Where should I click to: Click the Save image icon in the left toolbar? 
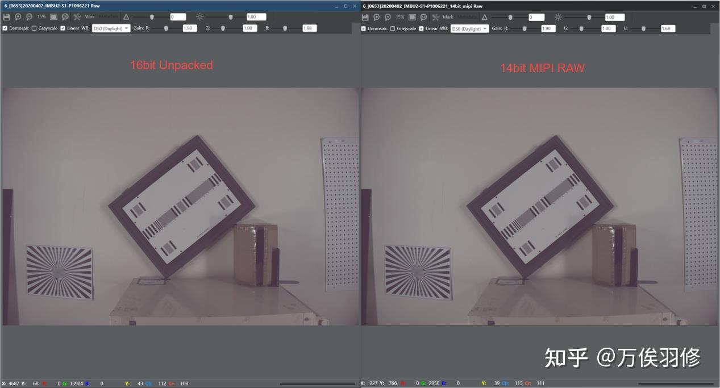pos(6,16)
